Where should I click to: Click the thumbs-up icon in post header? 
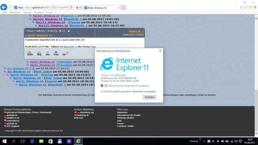[x=69, y=31]
